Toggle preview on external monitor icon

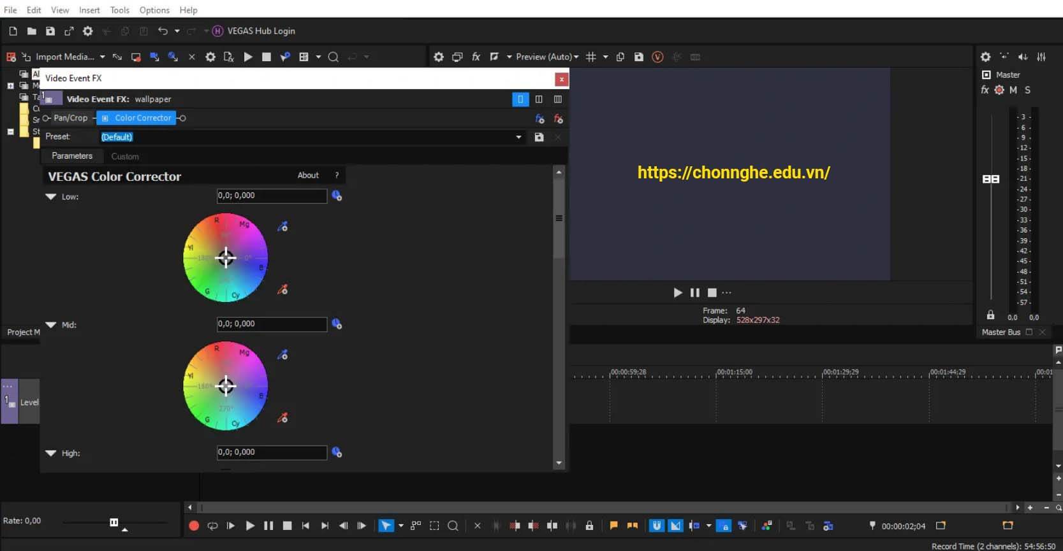[457, 57]
